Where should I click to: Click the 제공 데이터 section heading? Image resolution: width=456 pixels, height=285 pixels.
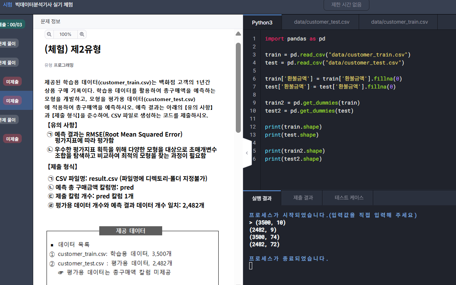pyautogui.click(x=131, y=231)
